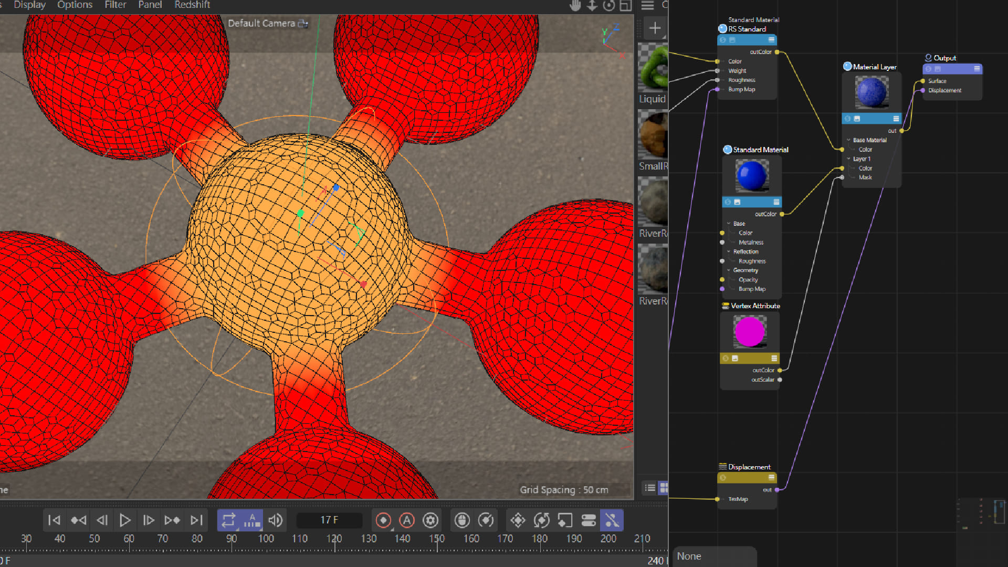Click the Output node Displacement port
The width and height of the screenshot is (1008, 567).
pyautogui.click(x=923, y=90)
